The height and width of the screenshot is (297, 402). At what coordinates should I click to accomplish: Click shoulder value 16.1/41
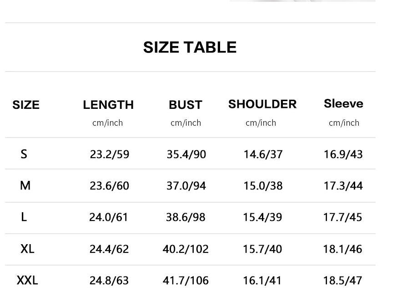coord(262,280)
